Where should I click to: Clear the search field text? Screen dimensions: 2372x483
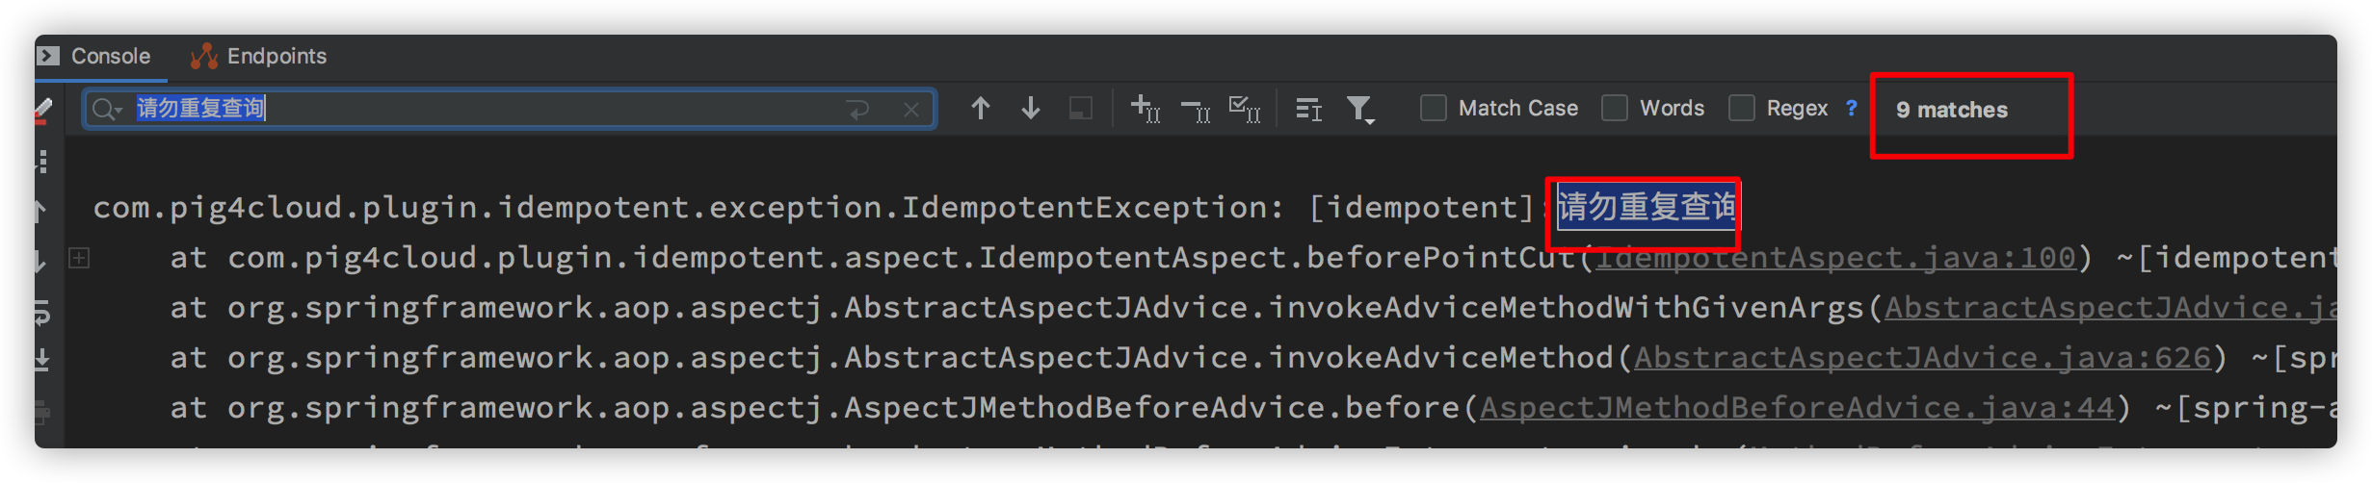911,110
